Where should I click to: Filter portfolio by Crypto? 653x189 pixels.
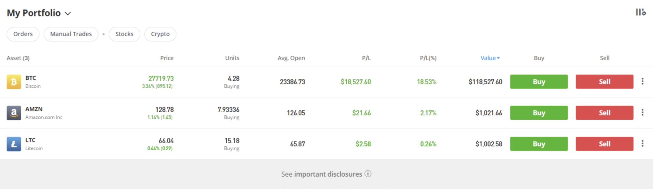[x=160, y=34]
